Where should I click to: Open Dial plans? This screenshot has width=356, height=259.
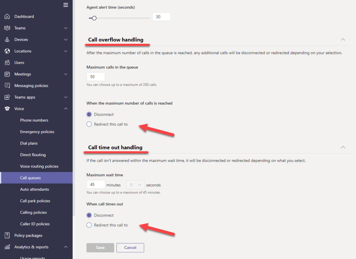tap(29, 143)
